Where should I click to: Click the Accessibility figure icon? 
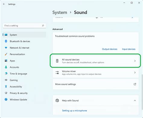(x=6, y=87)
